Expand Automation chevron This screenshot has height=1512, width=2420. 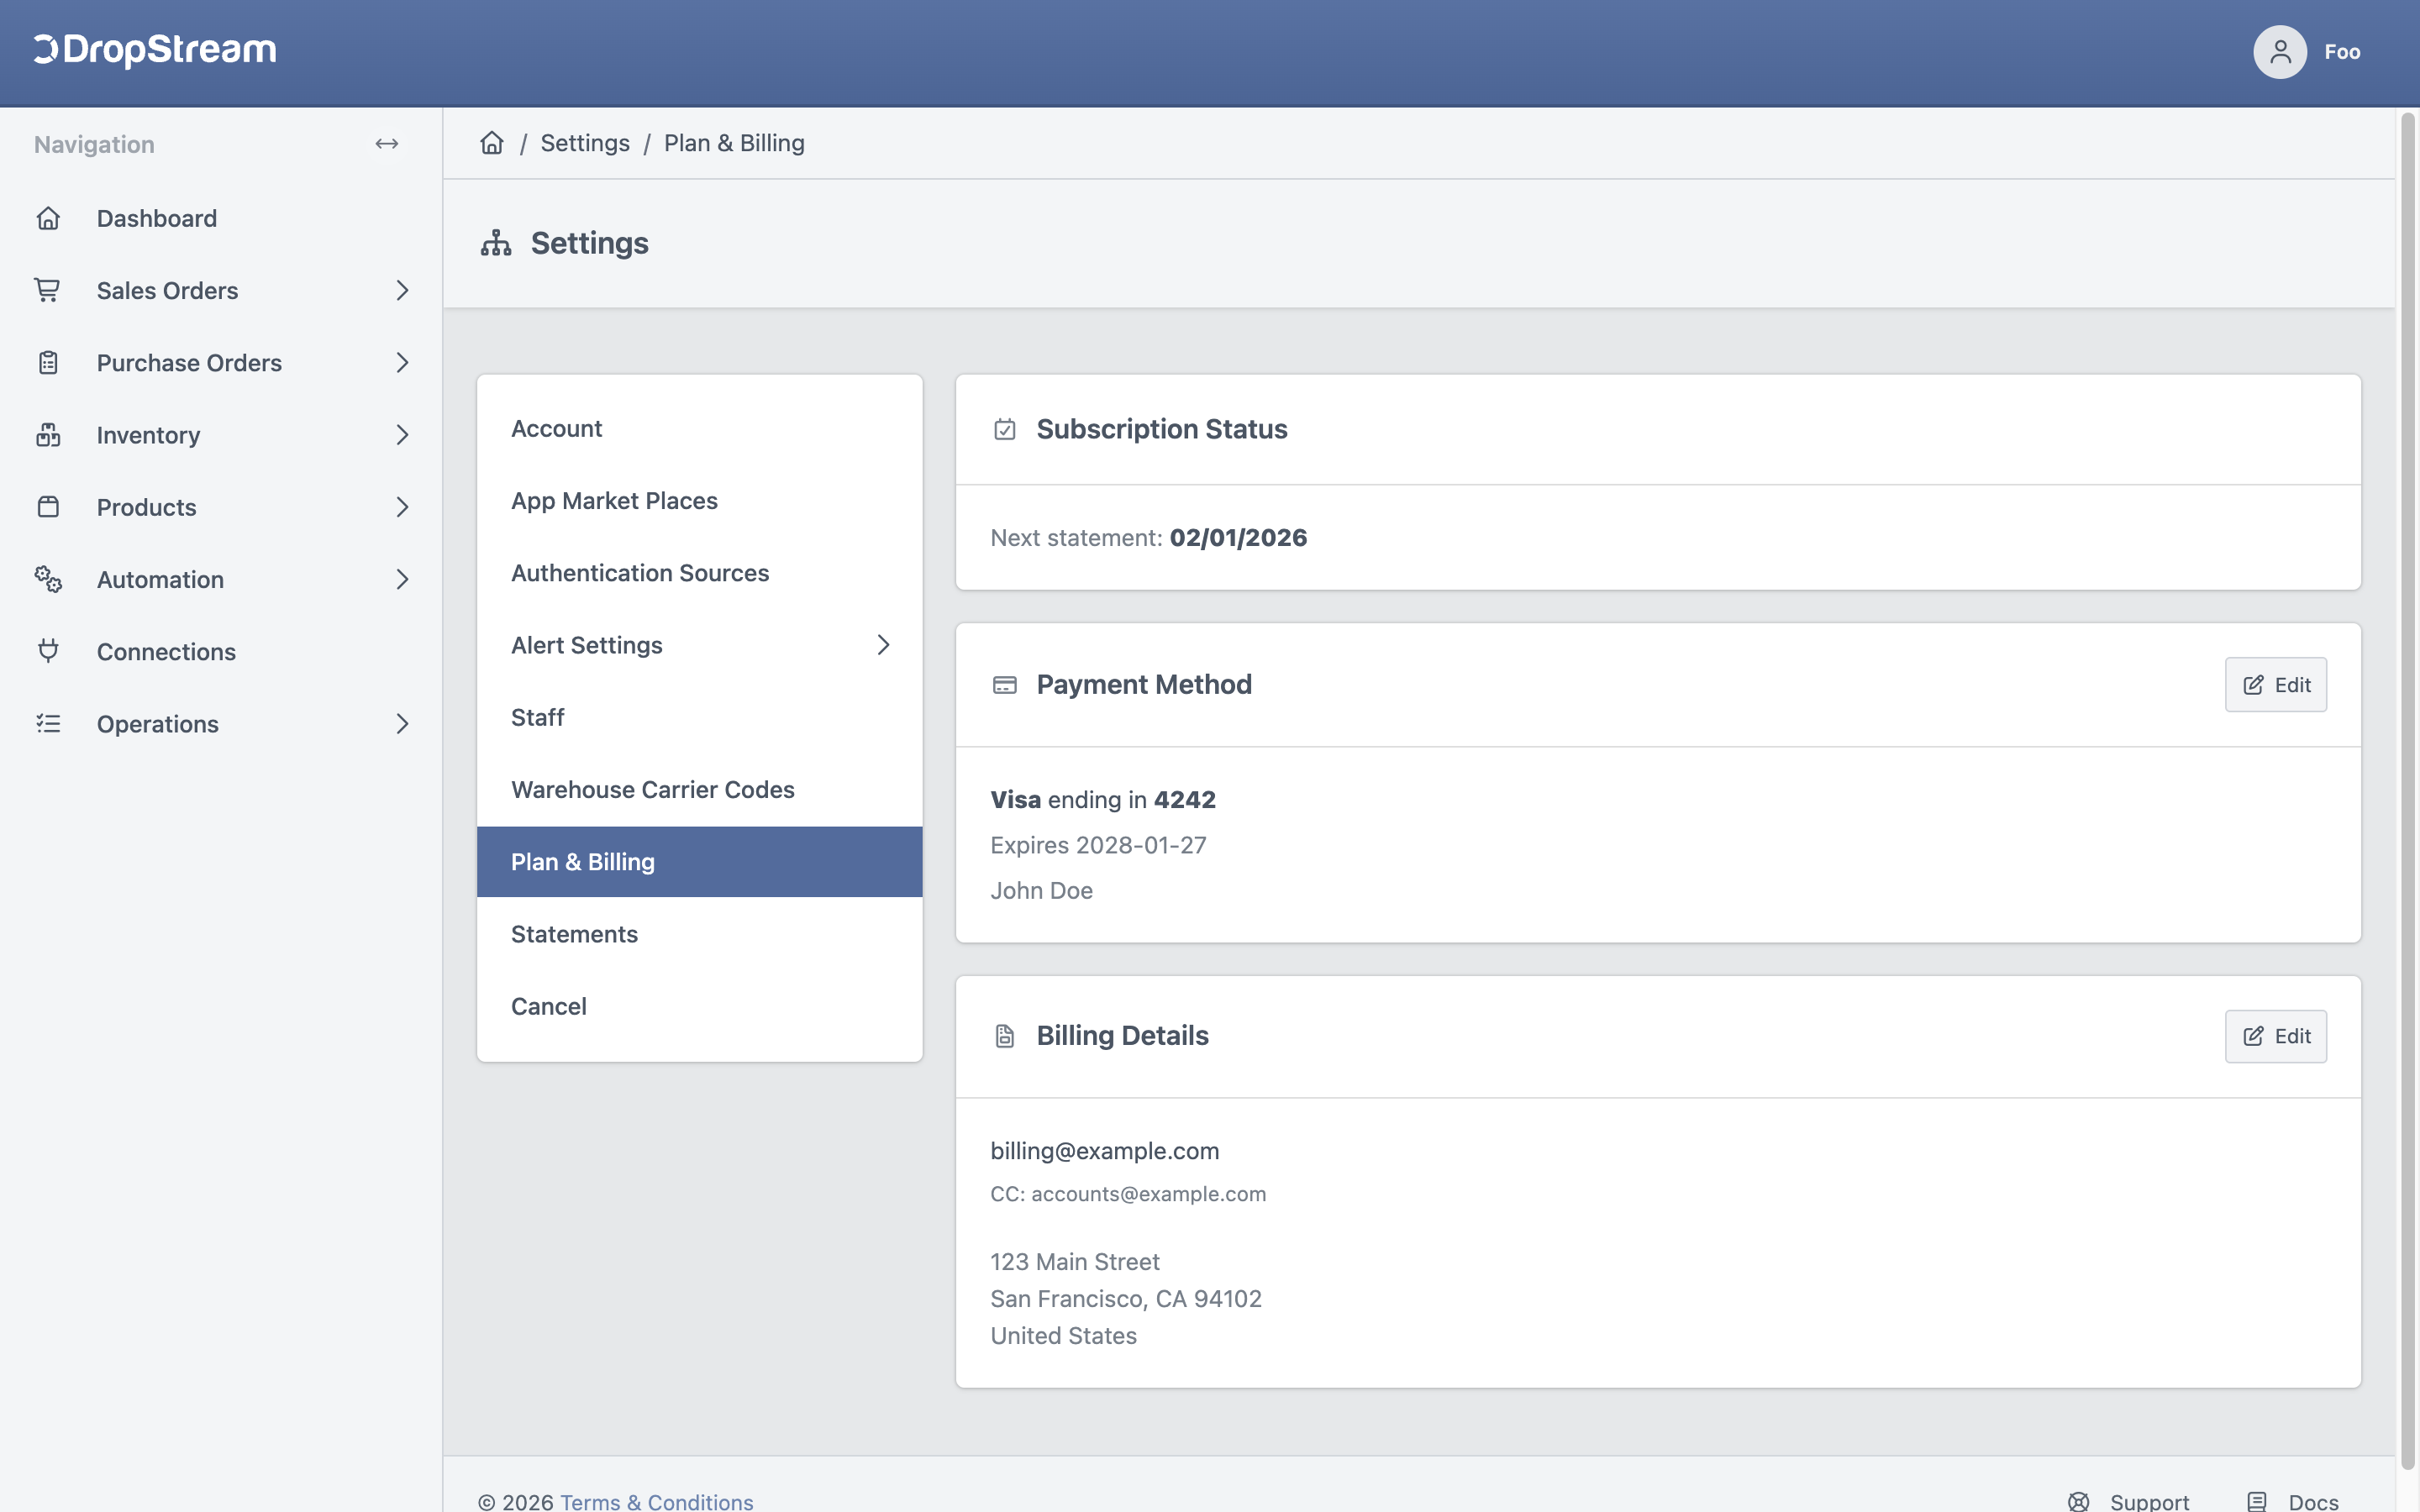402,579
